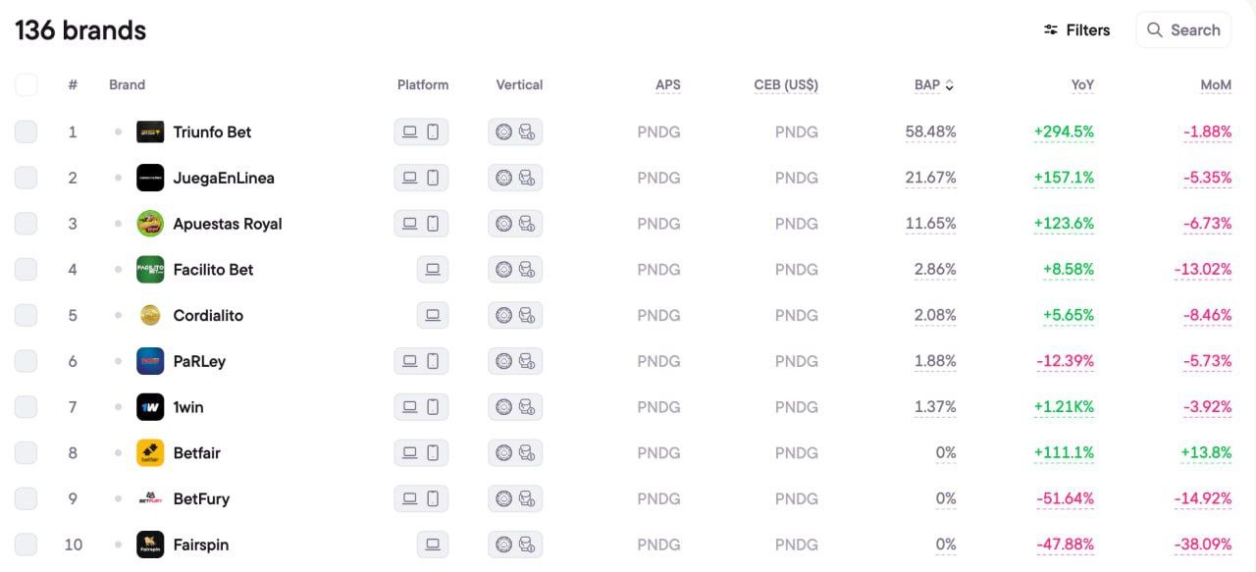Click the Facilito Bet platform desktop icon
Image resolution: width=1256 pixels, height=572 pixels.
pyautogui.click(x=433, y=269)
